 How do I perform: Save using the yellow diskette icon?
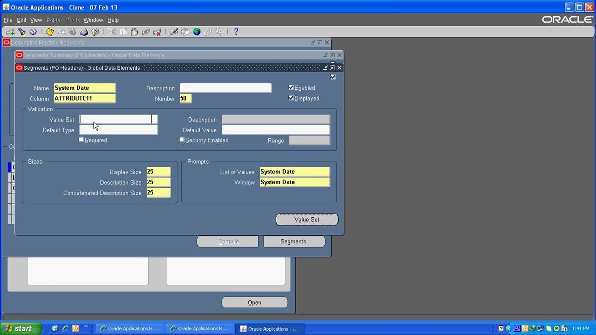[x=49, y=32]
